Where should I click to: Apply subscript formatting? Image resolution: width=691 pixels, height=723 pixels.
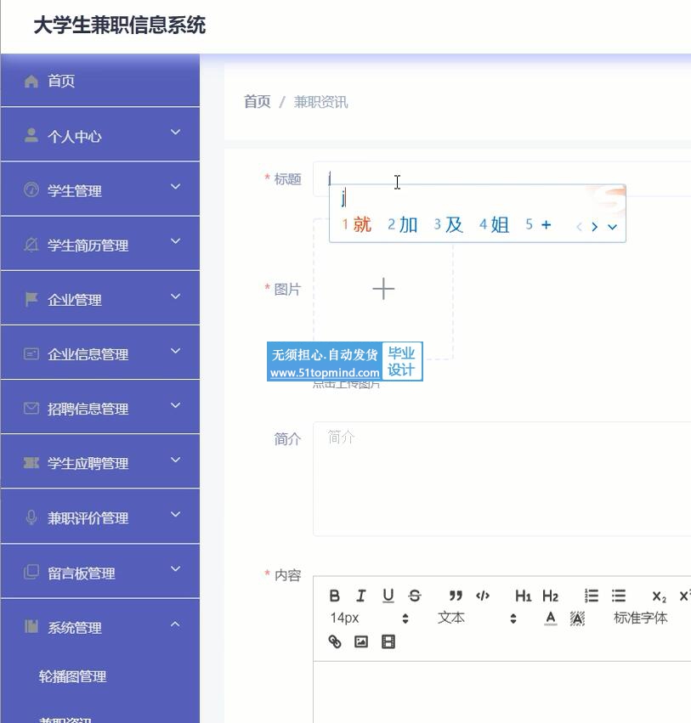point(660,596)
